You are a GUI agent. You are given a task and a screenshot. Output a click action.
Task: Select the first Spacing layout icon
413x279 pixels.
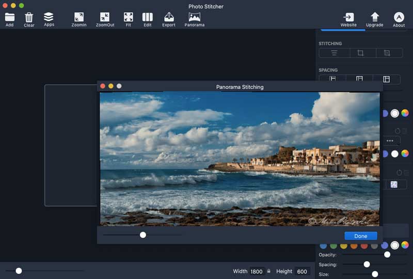(332, 79)
